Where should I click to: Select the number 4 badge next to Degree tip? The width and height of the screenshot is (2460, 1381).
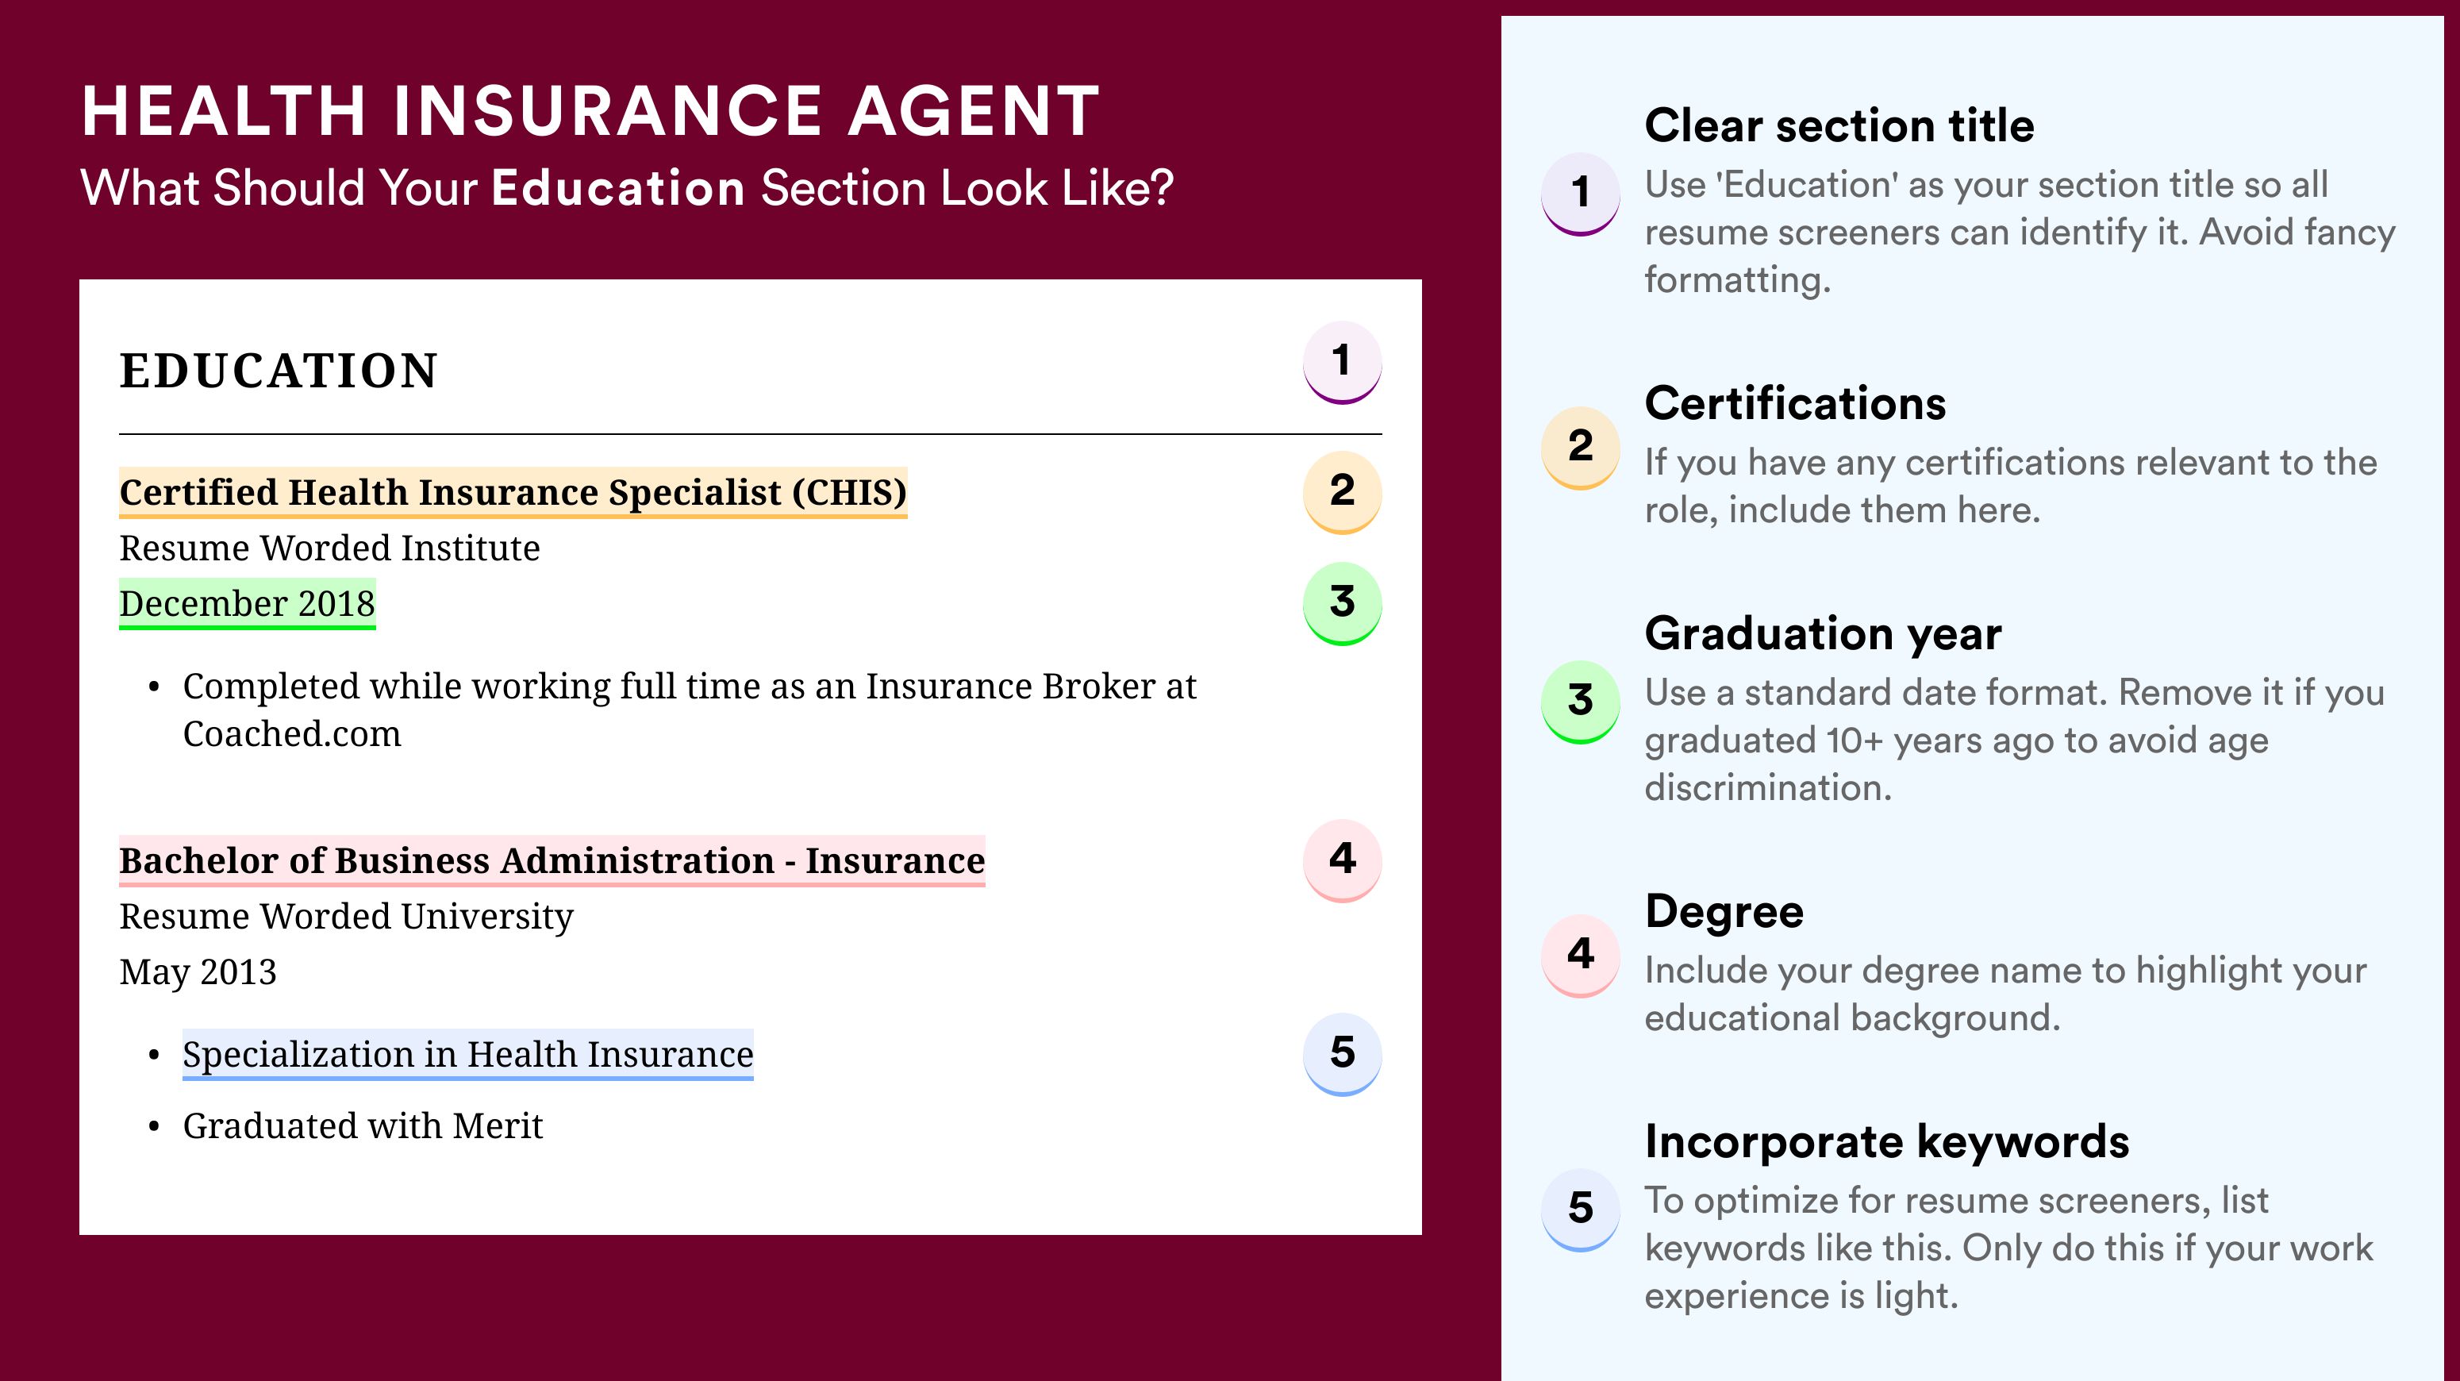(x=1581, y=955)
